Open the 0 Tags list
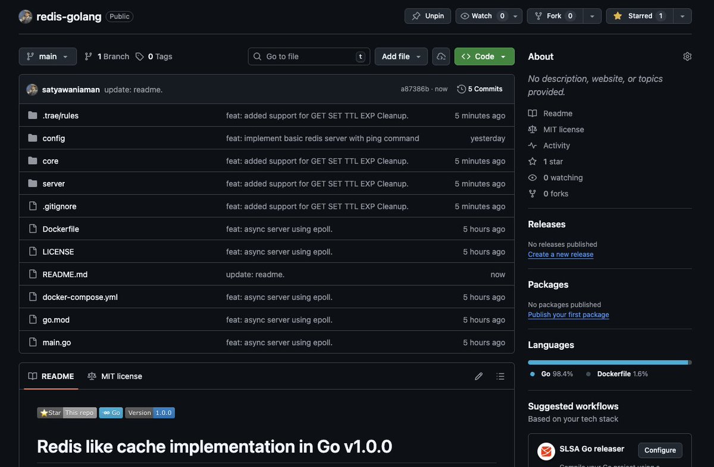 [154, 57]
